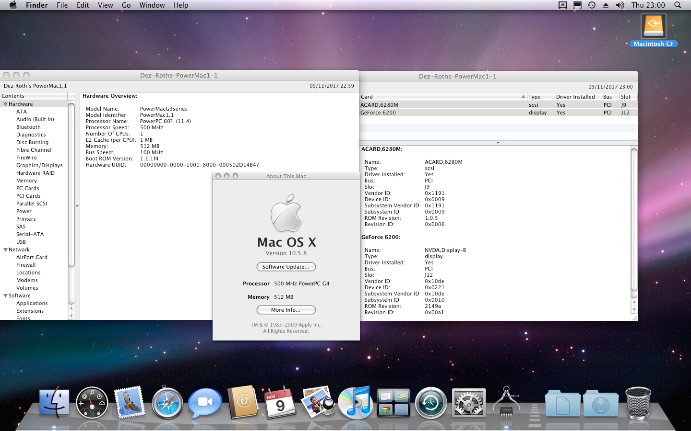Viewport: 691px width, 431px height.
Task: Launch Preview from the Dock
Action: pos(318,402)
